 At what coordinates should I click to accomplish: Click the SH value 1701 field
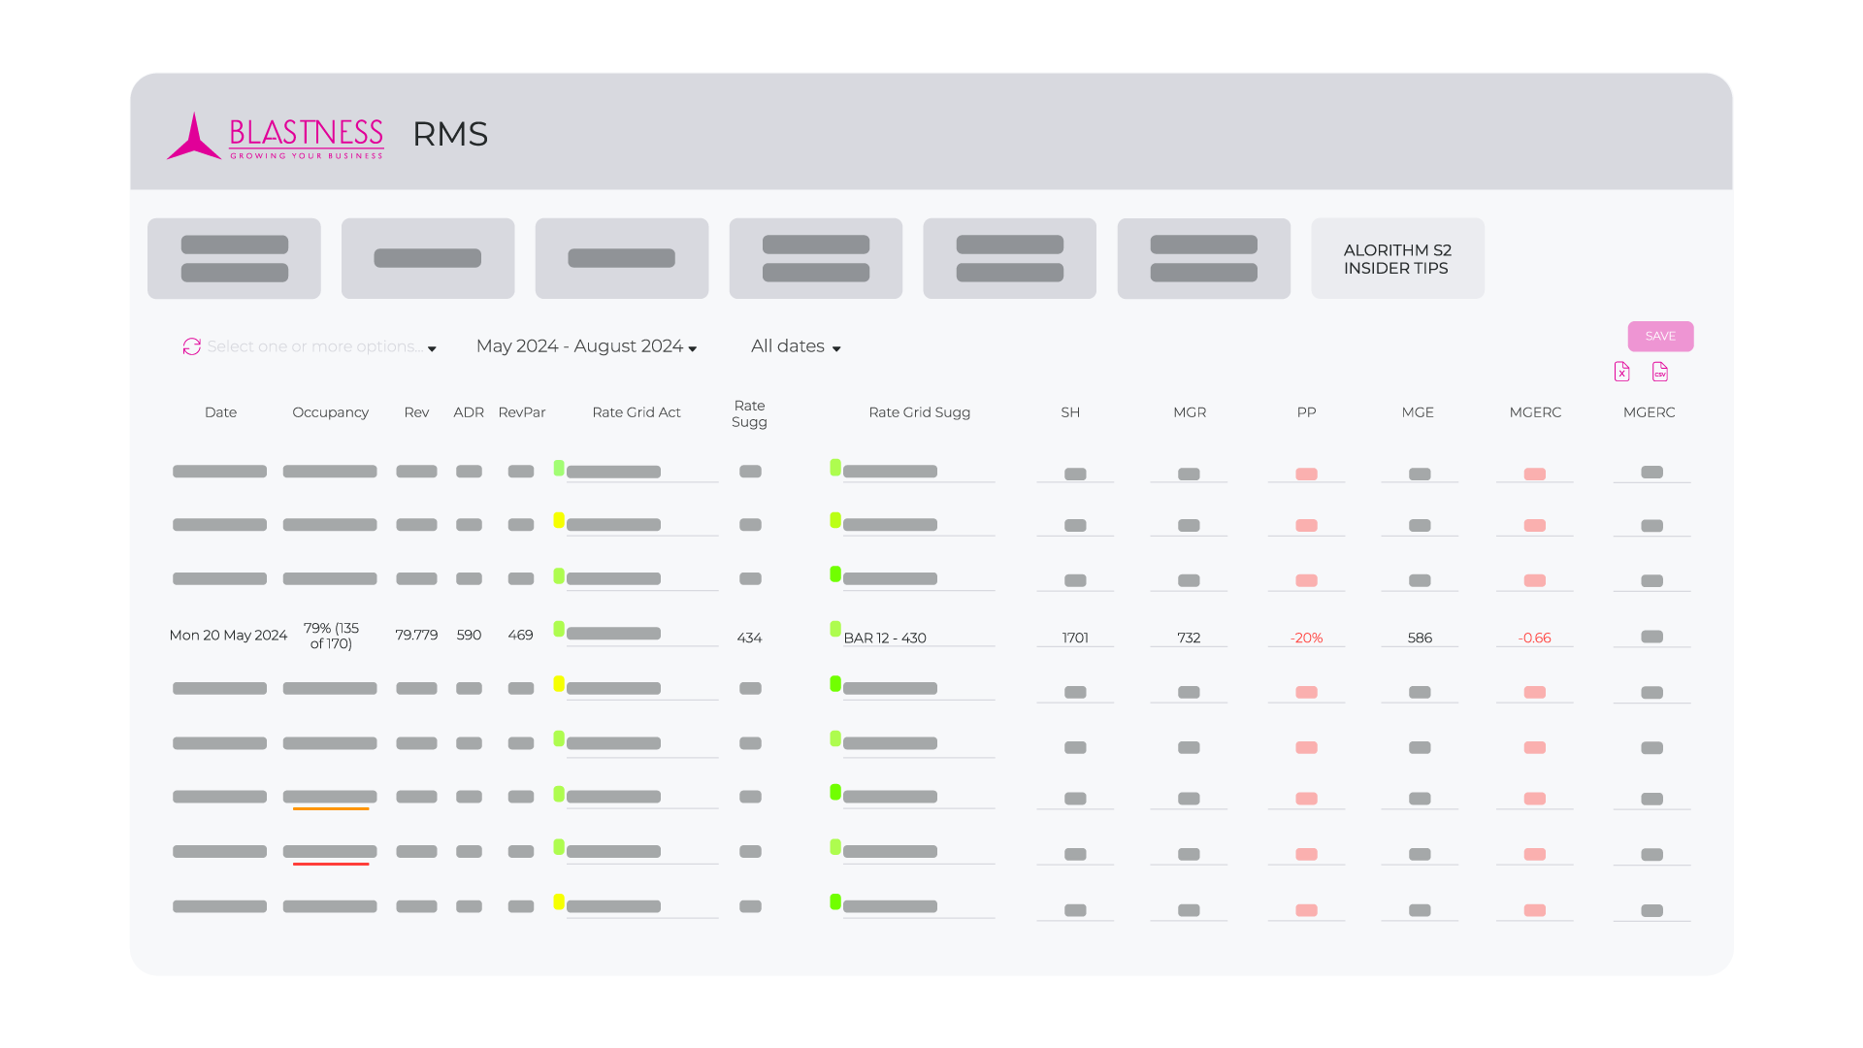[1075, 638]
